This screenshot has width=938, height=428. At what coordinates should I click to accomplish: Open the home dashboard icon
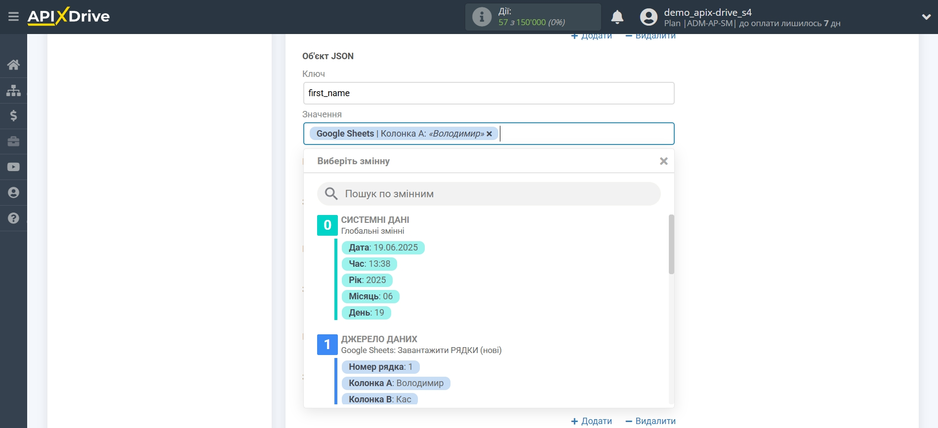(x=13, y=65)
